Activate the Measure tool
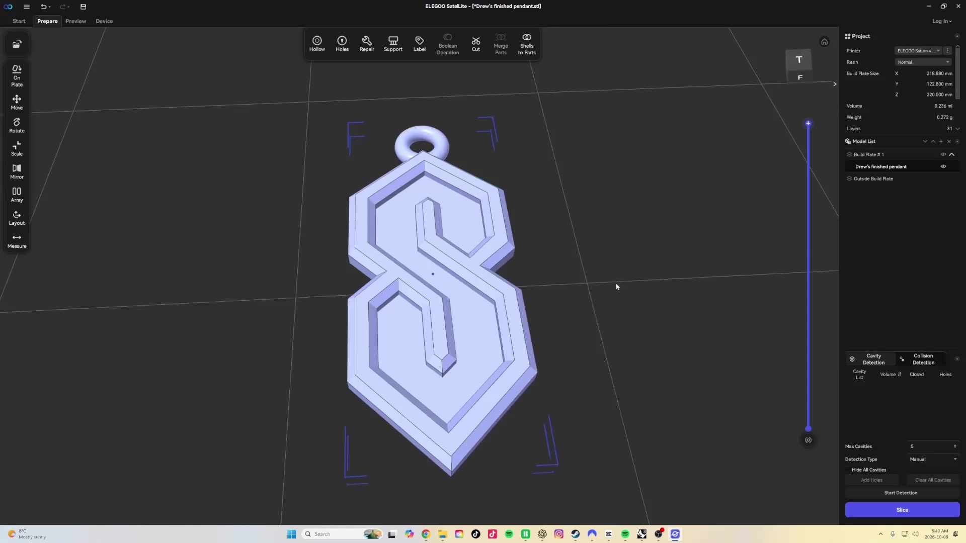966x543 pixels. [17, 241]
